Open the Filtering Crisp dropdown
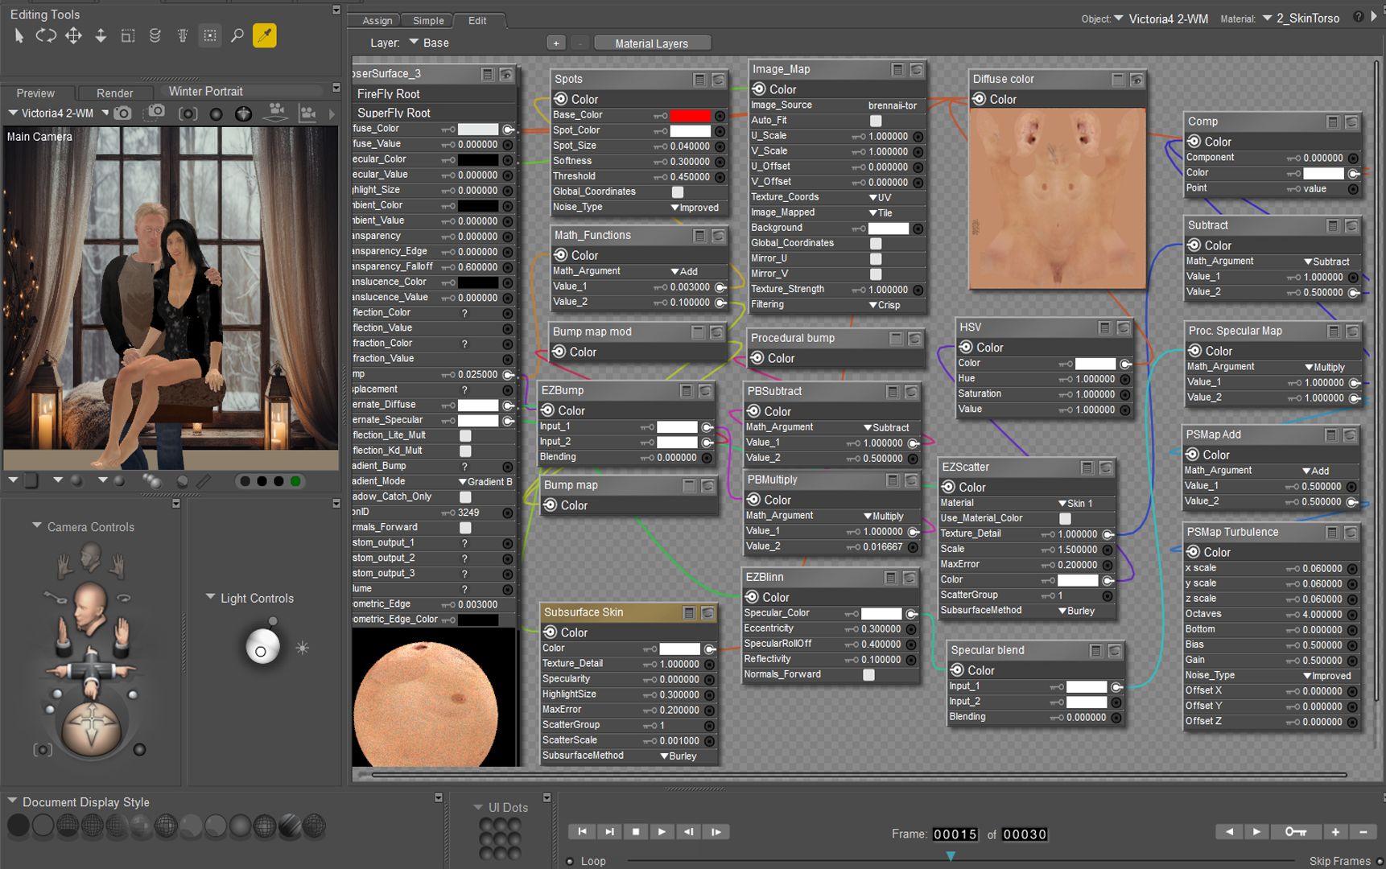 (x=885, y=305)
